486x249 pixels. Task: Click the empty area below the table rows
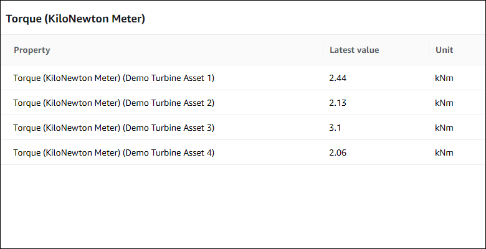pos(243,205)
